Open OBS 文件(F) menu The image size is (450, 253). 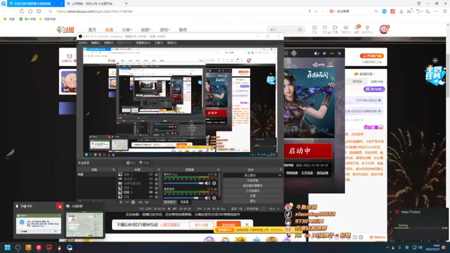[x=83, y=43]
